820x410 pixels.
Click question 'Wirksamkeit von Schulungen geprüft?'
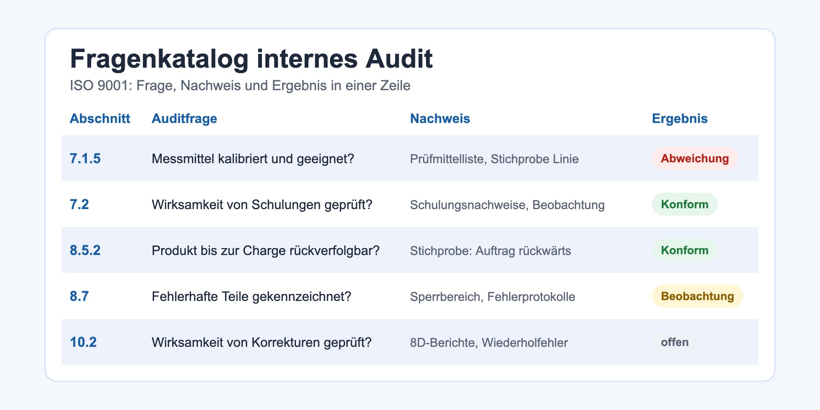[262, 205]
